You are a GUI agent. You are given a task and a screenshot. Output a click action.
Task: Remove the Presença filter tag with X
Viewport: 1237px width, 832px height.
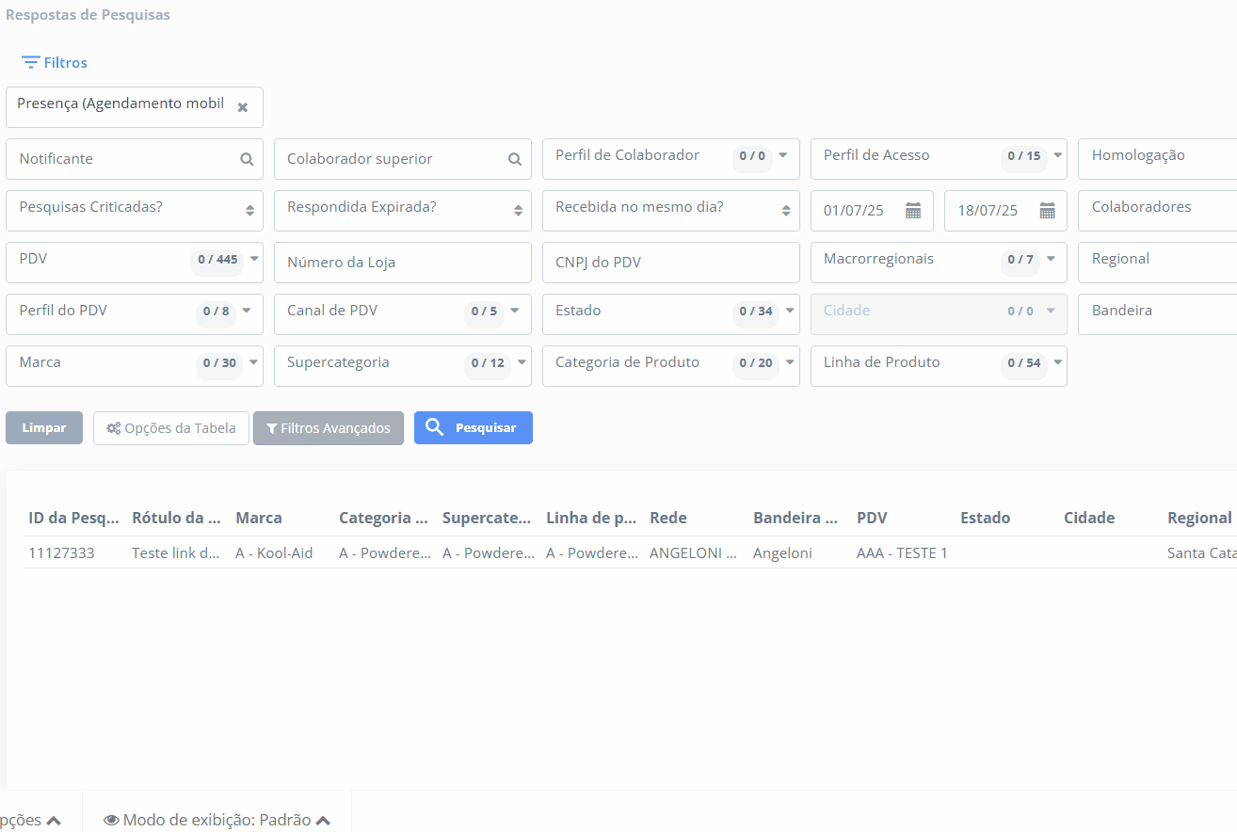click(243, 107)
